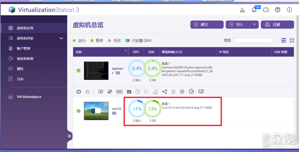Screen dimensions: 299x152
Task: Click the scheduled snapshot clock icon
Action: tap(191, 92)
